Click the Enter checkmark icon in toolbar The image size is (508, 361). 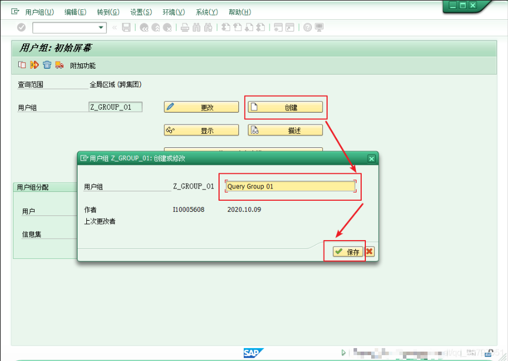point(21,28)
